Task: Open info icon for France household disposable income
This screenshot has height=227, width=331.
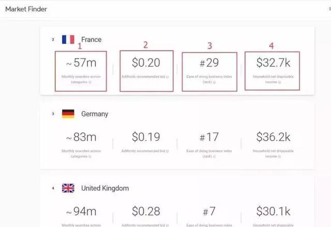Action: 279,82
